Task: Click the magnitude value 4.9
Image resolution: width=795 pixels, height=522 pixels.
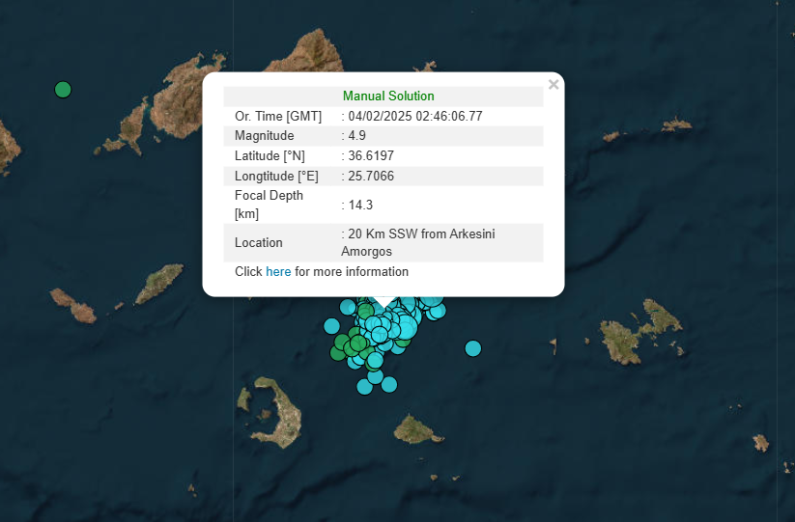Action: pos(357,136)
